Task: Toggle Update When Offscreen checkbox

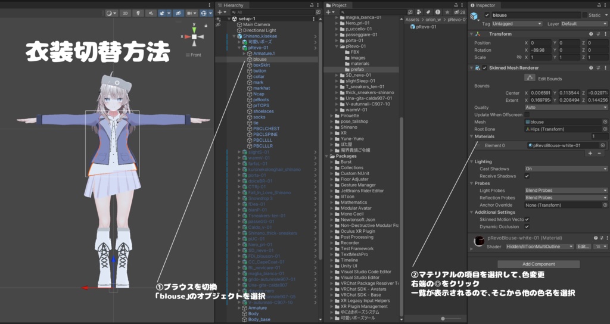Action: pyautogui.click(x=527, y=115)
